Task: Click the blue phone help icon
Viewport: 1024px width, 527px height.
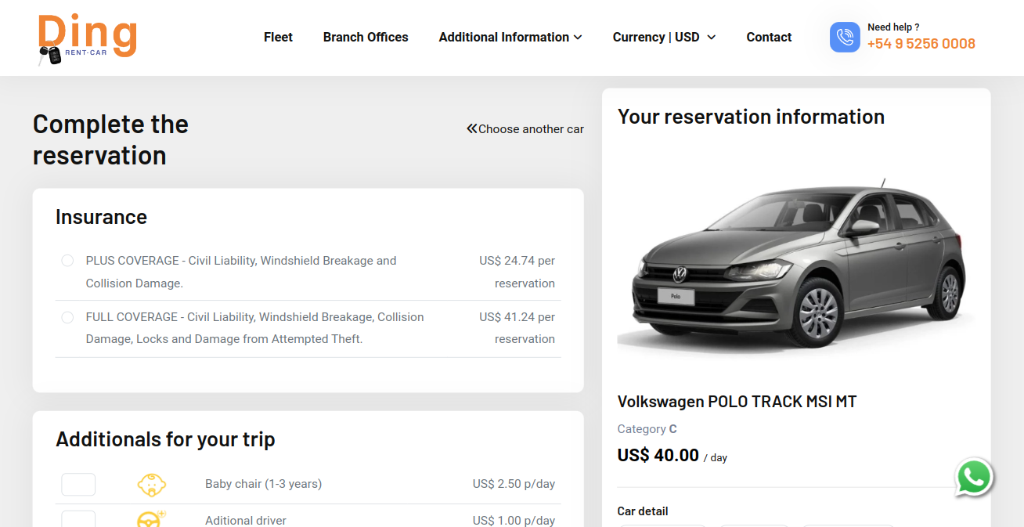Action: pyautogui.click(x=845, y=37)
